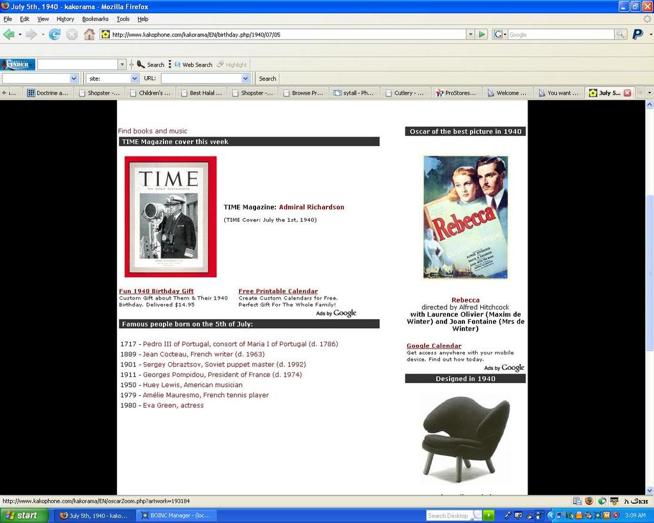Click the black 1940 chair design image

pos(466,440)
